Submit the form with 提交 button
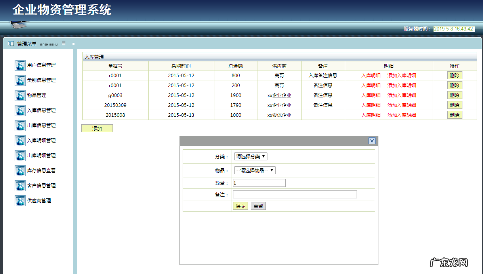 click(241, 205)
